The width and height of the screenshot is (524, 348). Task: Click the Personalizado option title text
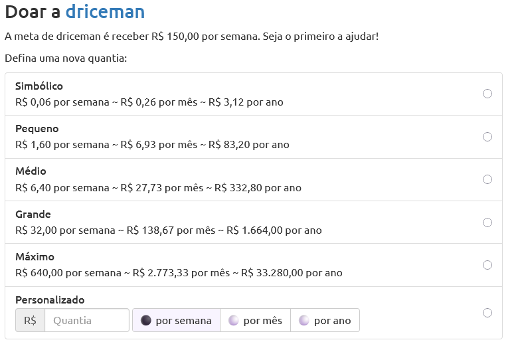50,300
